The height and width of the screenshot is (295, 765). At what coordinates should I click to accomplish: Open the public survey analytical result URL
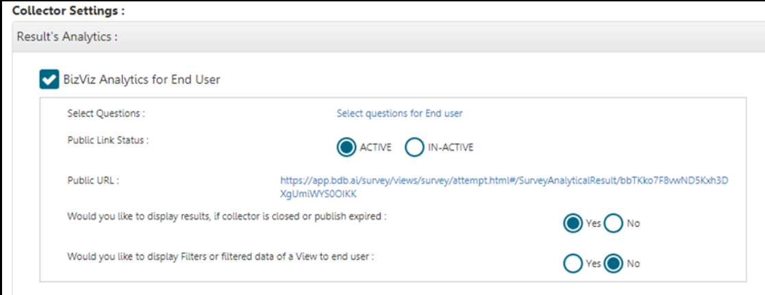pos(503,187)
